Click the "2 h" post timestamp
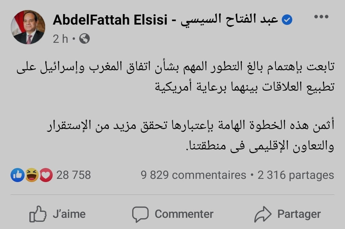This screenshot has width=345, height=229. (60, 39)
